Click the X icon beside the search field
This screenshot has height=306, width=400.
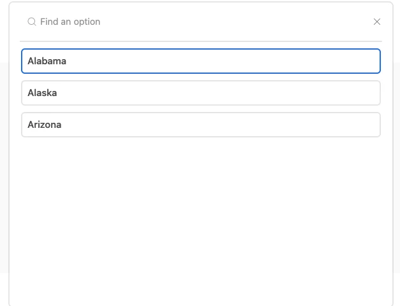[377, 22]
